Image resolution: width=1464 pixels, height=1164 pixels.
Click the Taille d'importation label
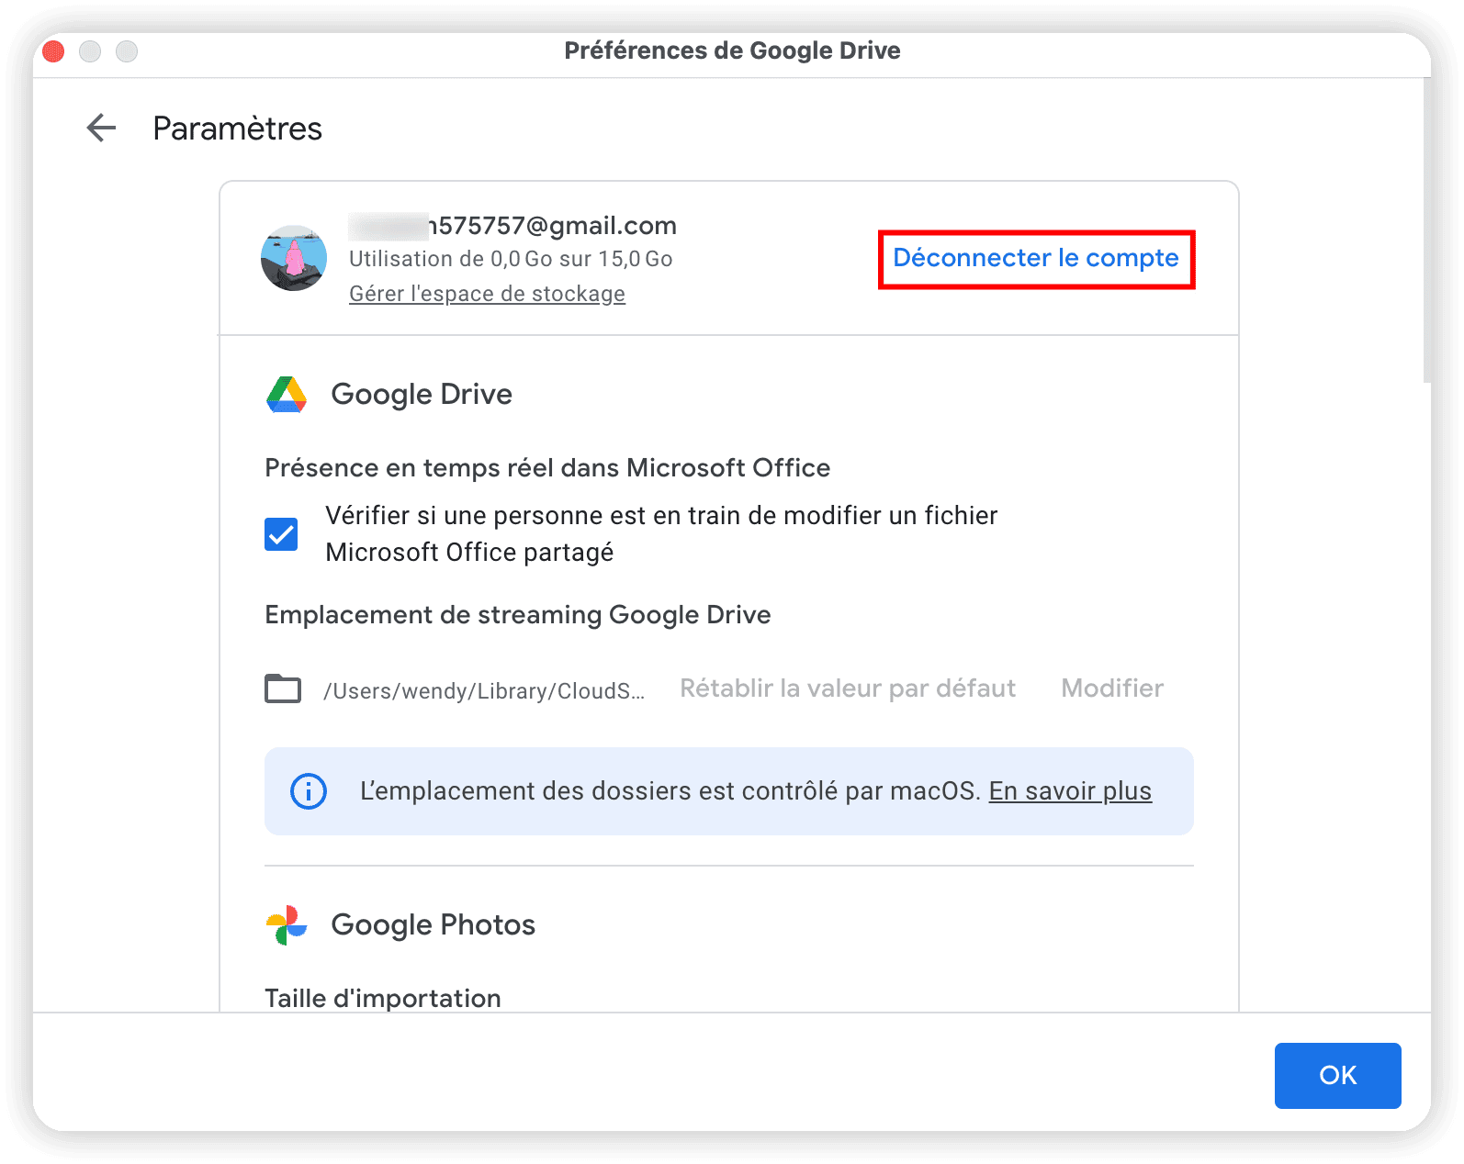[383, 998]
